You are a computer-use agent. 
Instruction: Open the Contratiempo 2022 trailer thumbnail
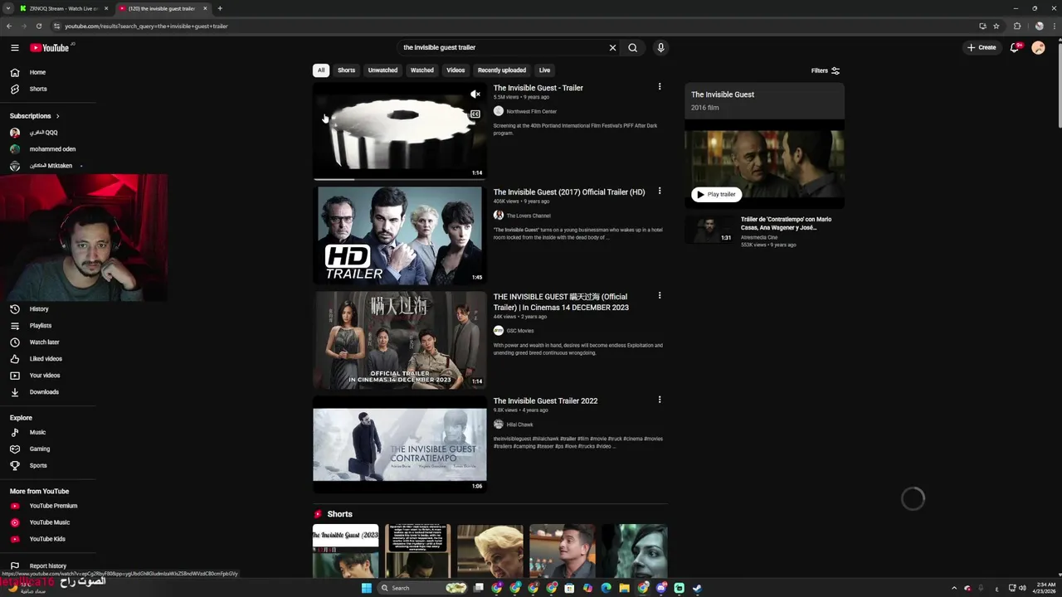(400, 444)
